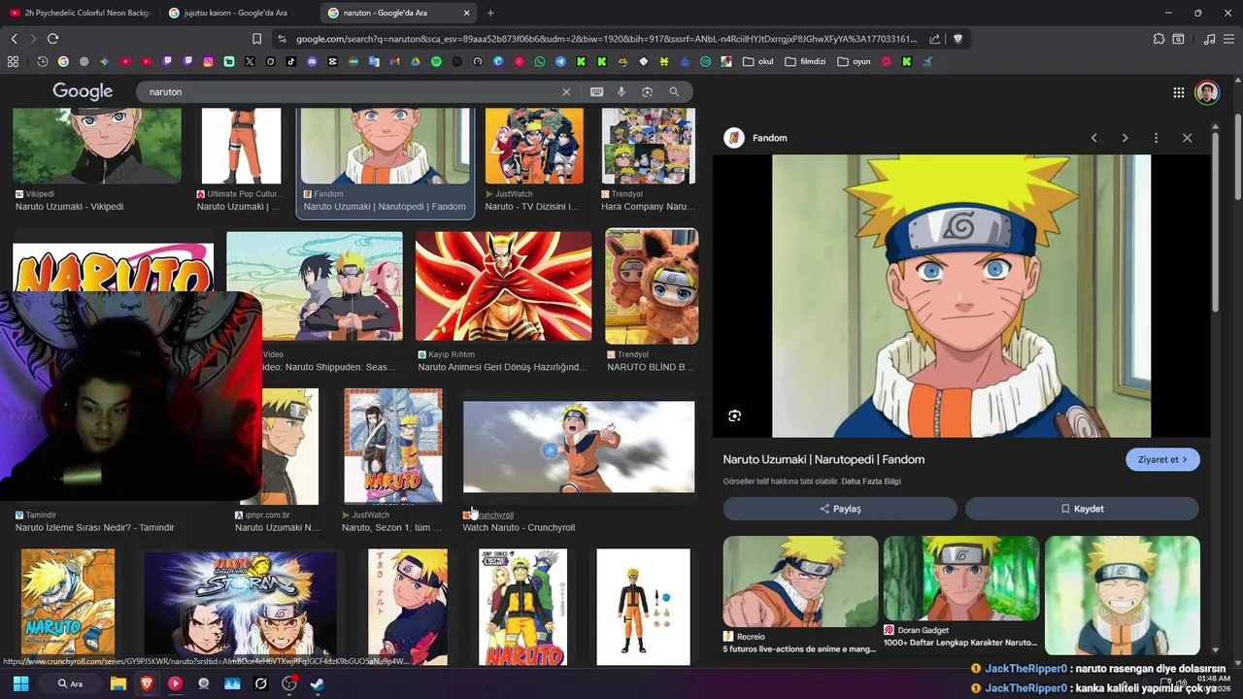Click the naruton search input field
1243x699 pixels.
pyautogui.click(x=350, y=91)
